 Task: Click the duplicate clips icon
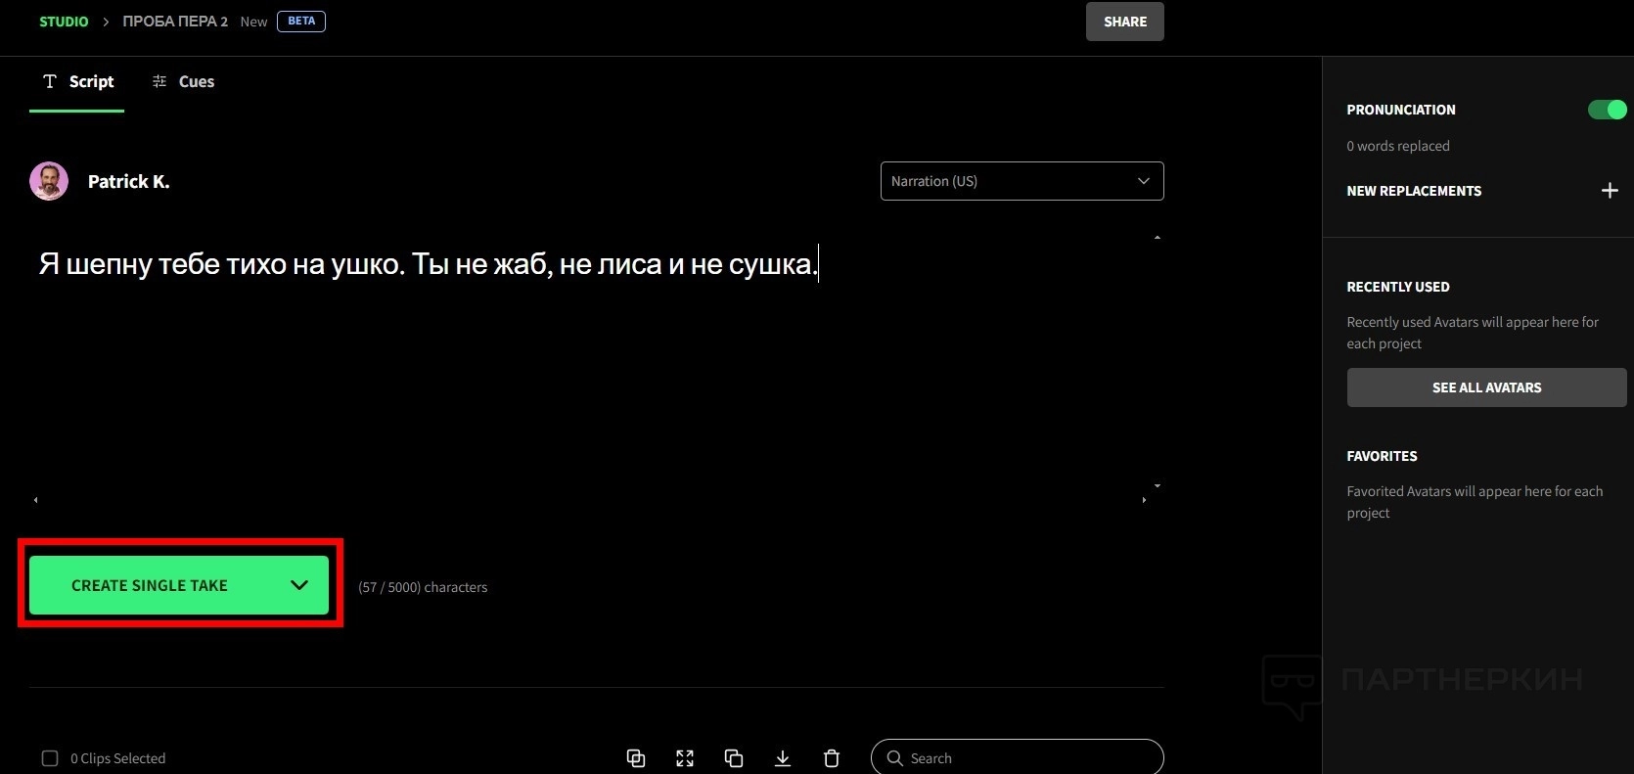point(734,758)
